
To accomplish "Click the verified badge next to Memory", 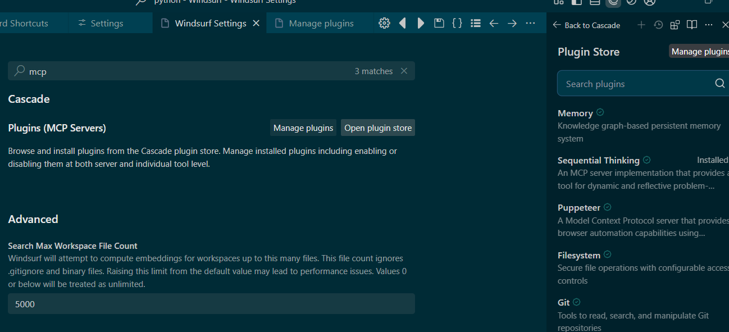I will pyautogui.click(x=600, y=112).
